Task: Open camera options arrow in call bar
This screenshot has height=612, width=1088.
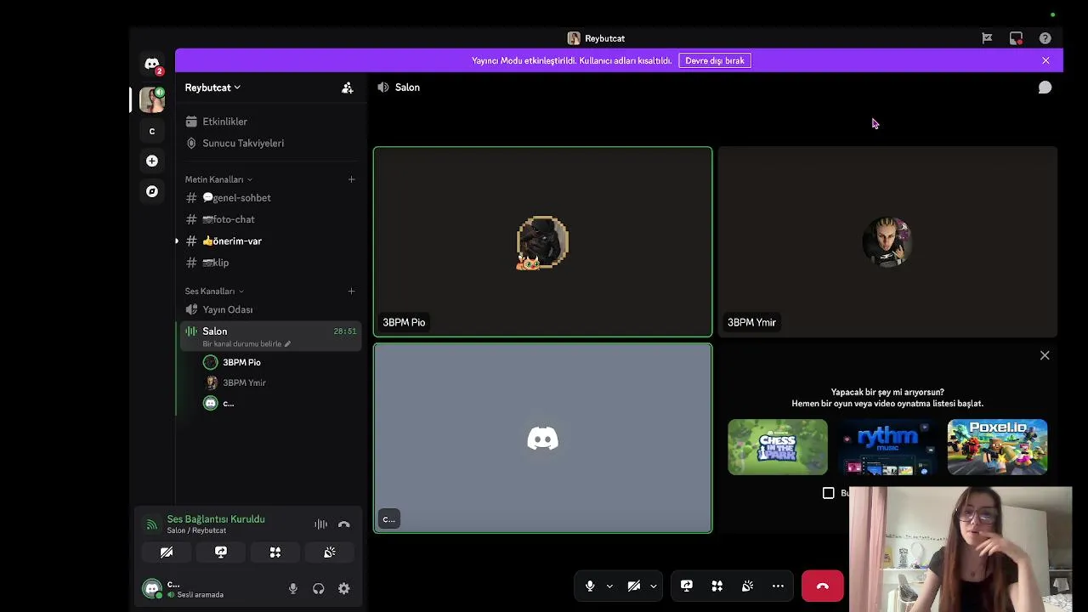Action: point(654,586)
